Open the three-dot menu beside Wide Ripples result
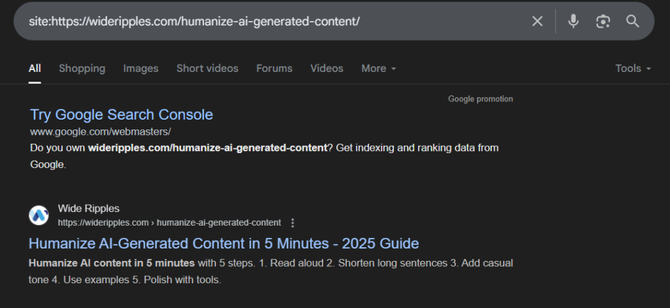Screen dimensions: 670x308 (292, 223)
